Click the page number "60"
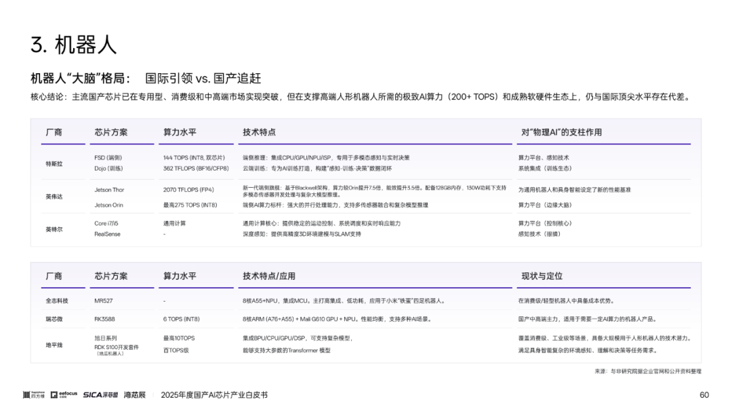 pos(704,395)
